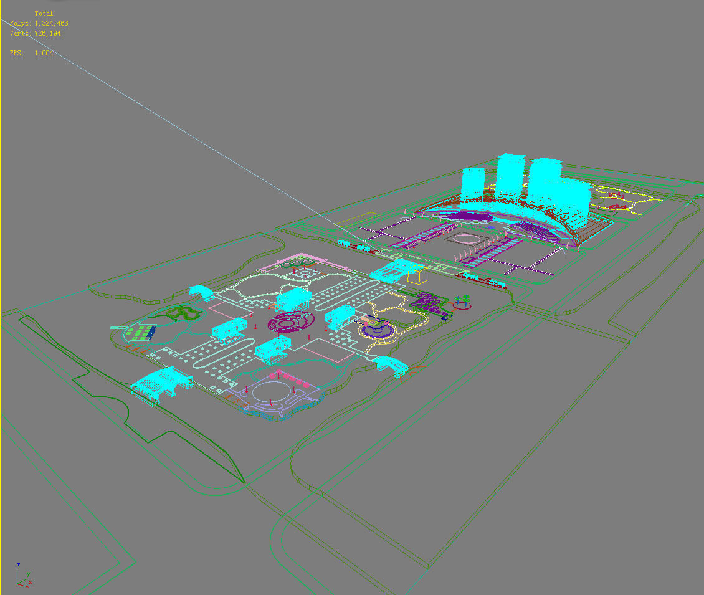Select the yellow wireframe box object

point(417,275)
